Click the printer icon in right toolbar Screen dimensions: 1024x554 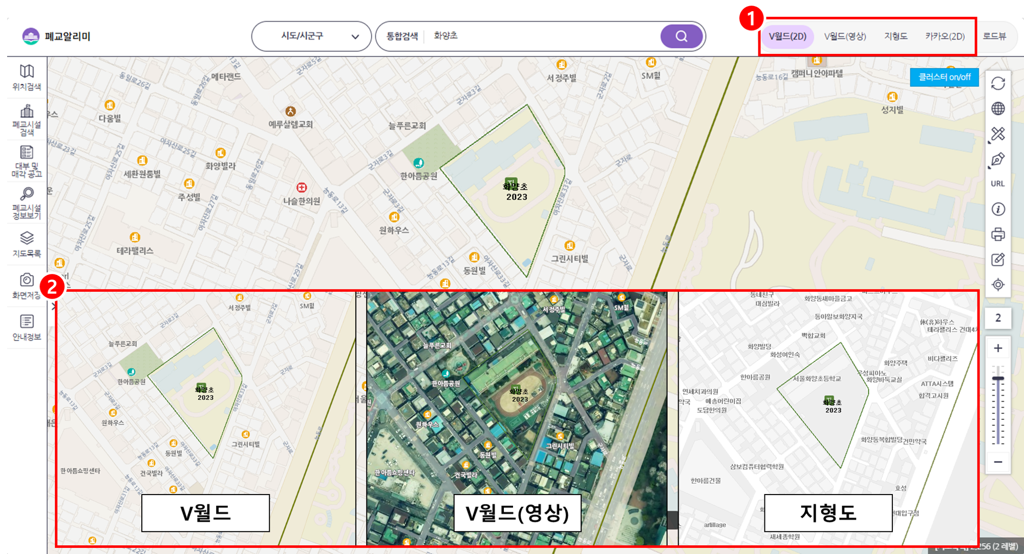(998, 235)
